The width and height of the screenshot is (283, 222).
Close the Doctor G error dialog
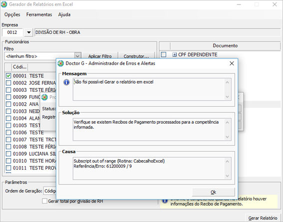tap(232, 63)
